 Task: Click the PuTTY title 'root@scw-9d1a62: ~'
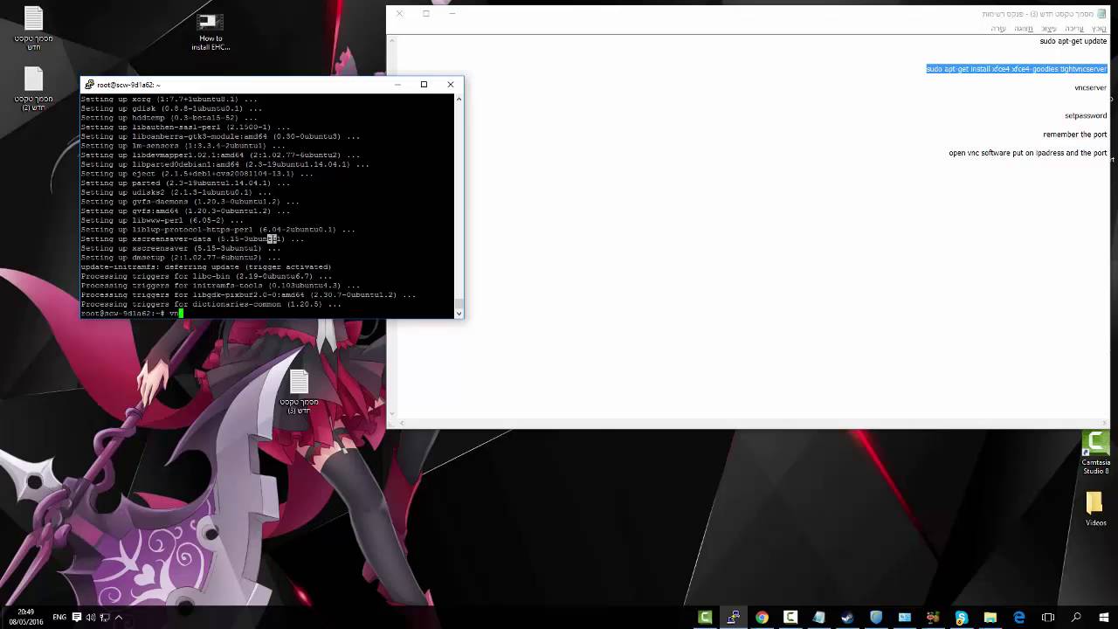click(128, 85)
